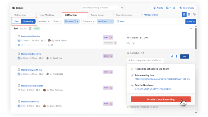Click the Sliceline notes icon

tap(19, 36)
